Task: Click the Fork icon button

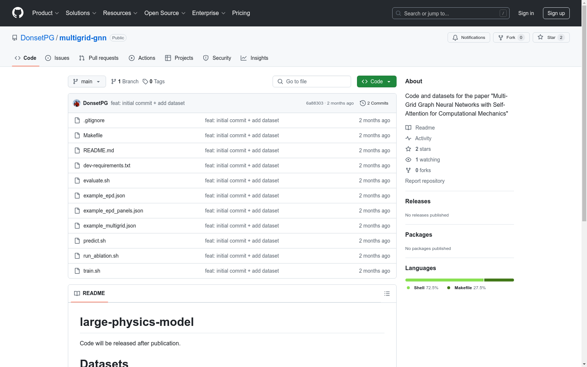Action: tap(501, 37)
